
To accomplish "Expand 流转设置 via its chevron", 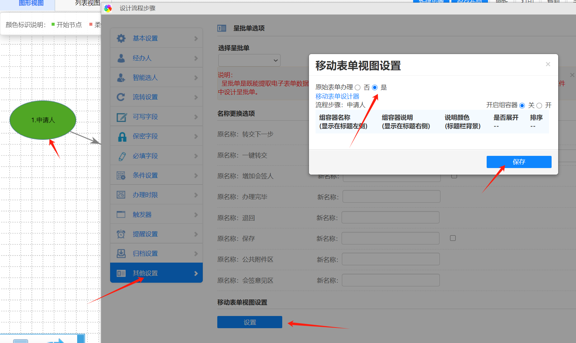I will 196,97.
